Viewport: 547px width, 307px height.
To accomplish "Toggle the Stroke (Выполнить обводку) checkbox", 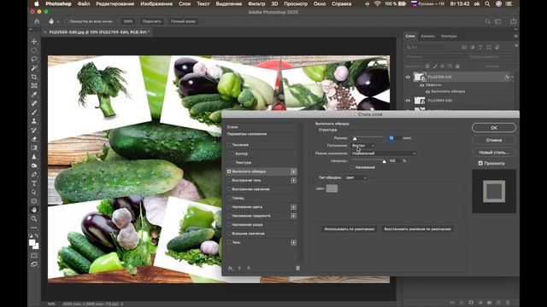I will click(229, 171).
